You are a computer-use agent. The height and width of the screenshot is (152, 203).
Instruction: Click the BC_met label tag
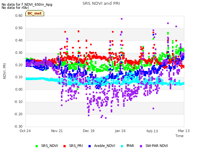(x=35, y=13)
